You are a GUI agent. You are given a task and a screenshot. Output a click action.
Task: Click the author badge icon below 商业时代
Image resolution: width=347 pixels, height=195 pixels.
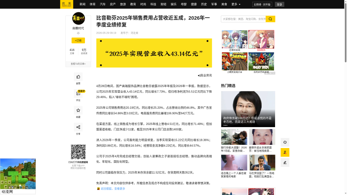click(78, 33)
